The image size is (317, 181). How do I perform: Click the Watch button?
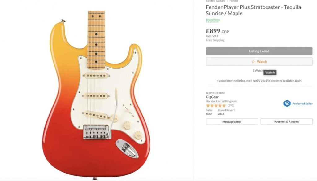(259, 62)
